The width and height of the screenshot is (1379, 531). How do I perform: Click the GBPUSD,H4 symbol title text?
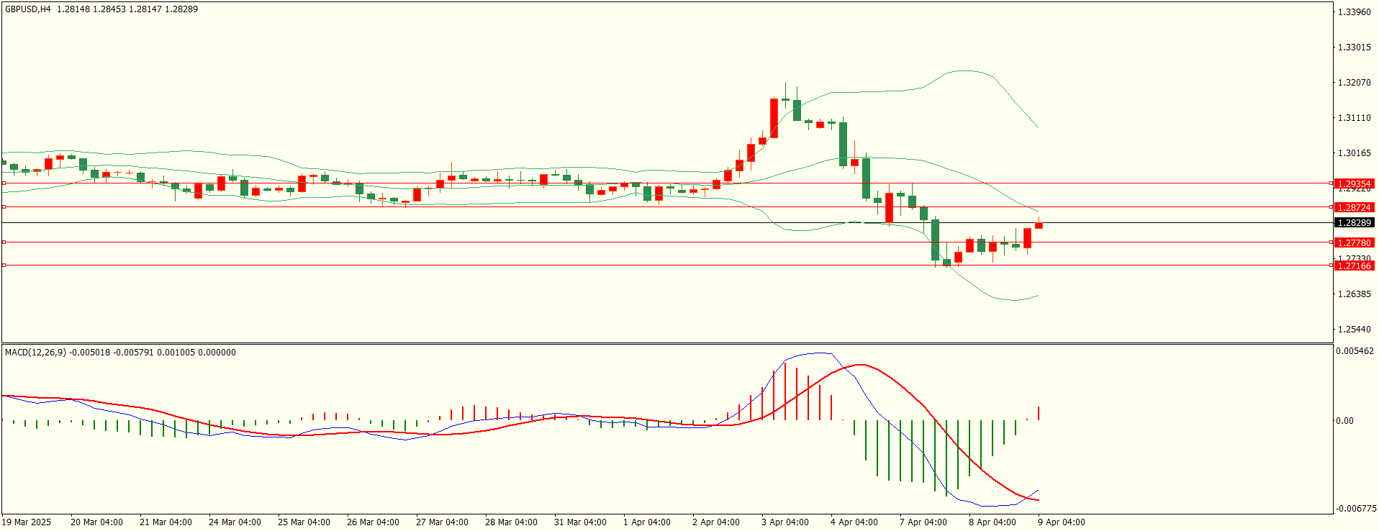pos(28,9)
